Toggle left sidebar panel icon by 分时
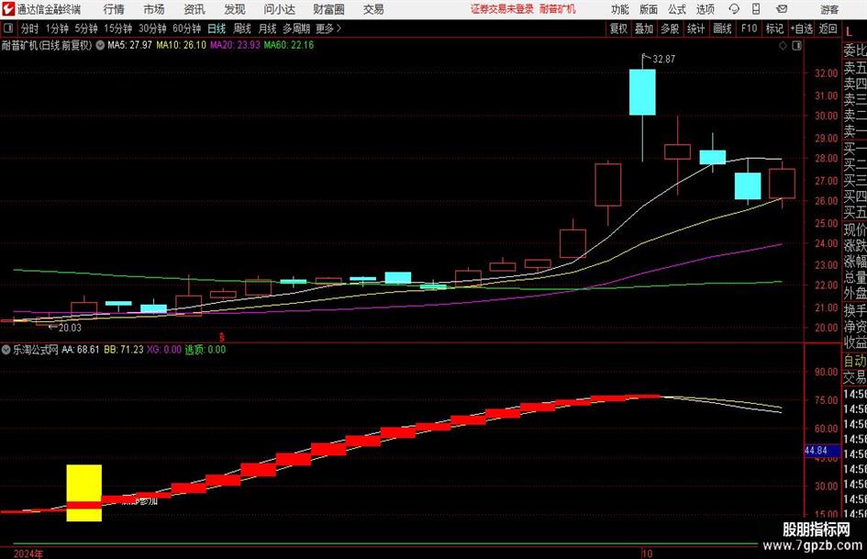Image resolution: width=867 pixels, height=559 pixels. pyautogui.click(x=8, y=28)
